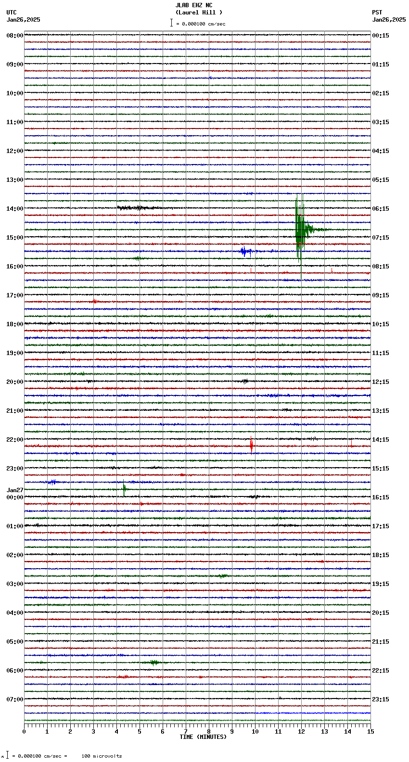Click the '09:00' UTC time label
409x762 pixels.
(x=15, y=64)
